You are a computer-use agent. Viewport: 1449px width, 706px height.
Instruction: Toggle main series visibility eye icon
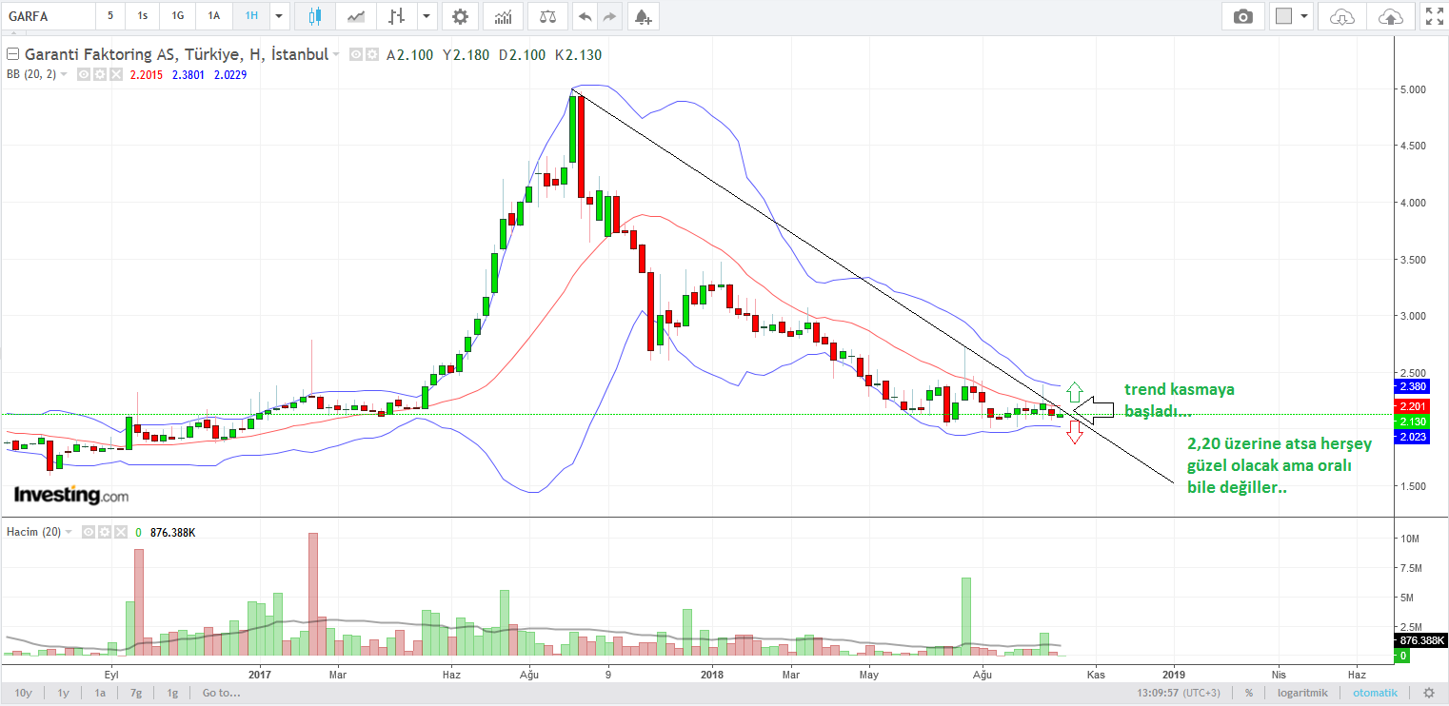point(356,55)
